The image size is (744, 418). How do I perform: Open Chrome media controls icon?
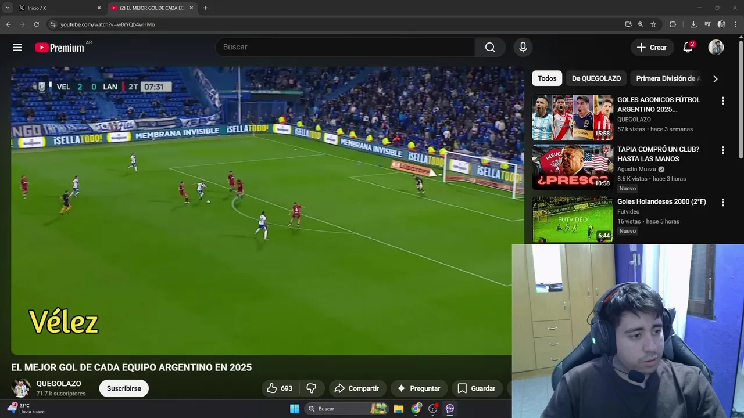(707, 24)
